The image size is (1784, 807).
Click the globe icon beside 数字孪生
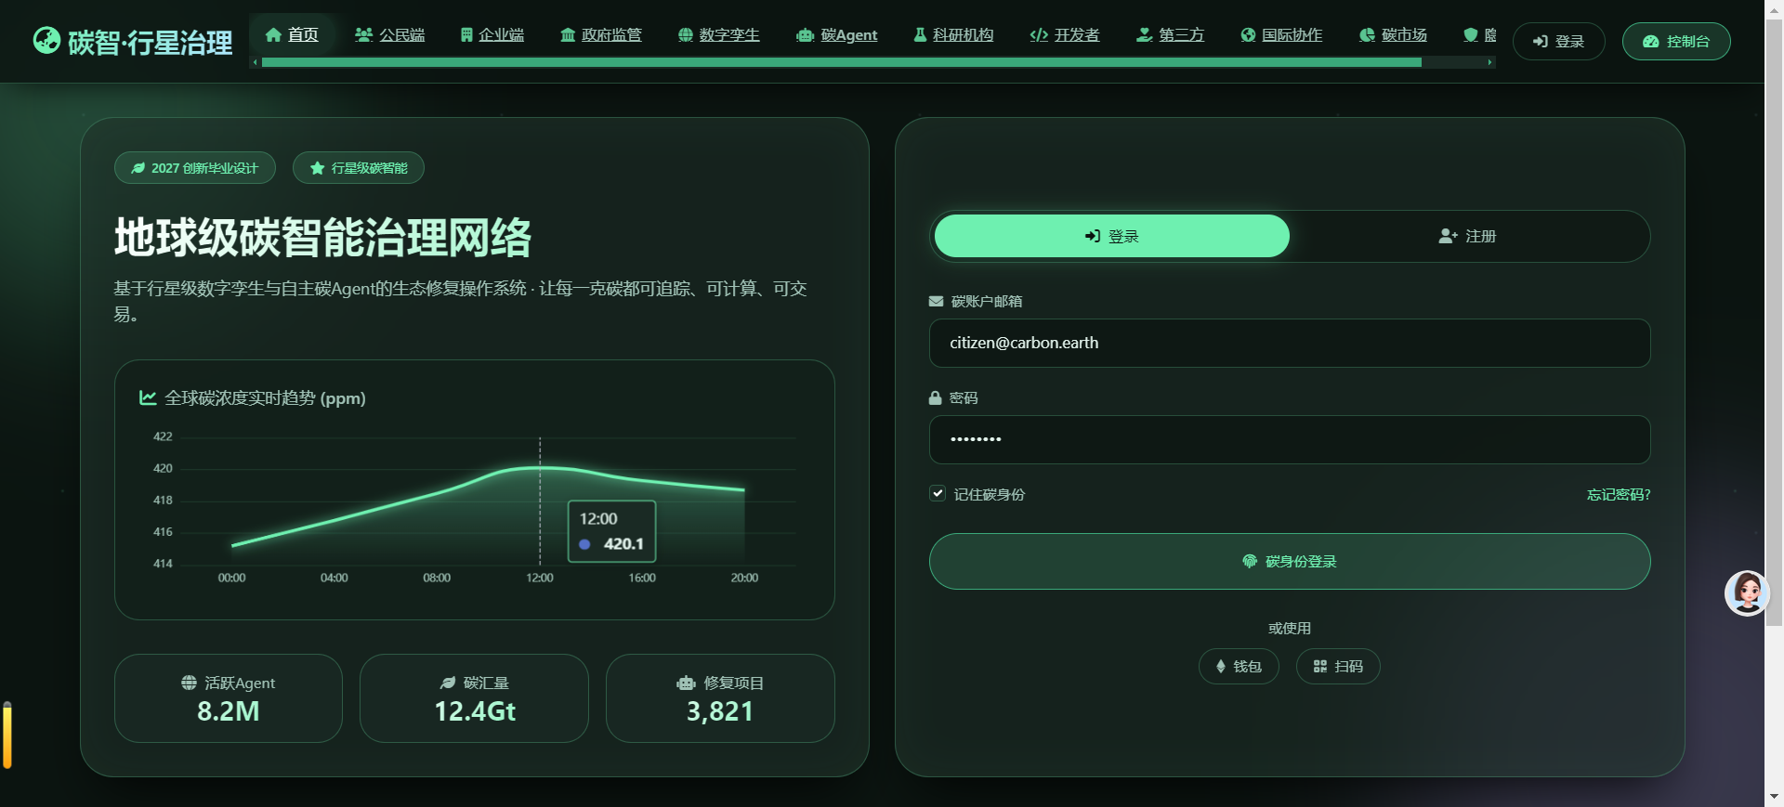tap(686, 35)
